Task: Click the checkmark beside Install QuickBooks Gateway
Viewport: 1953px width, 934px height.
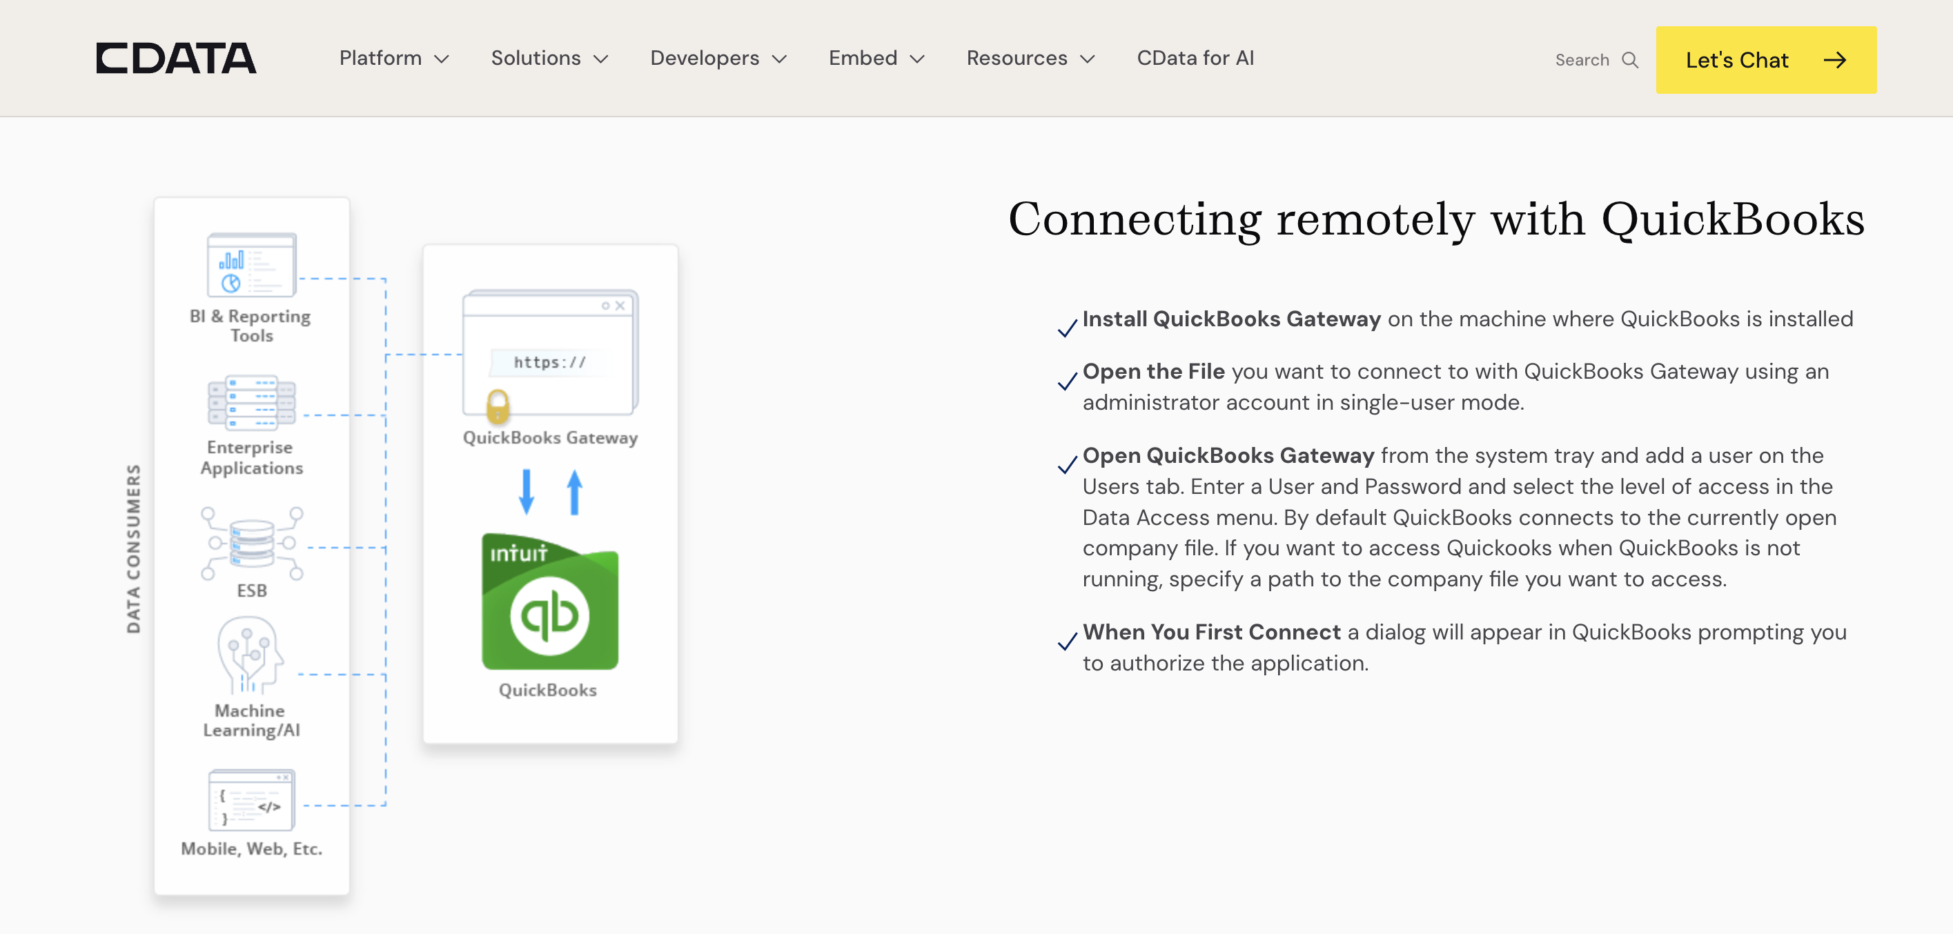Action: click(1068, 328)
